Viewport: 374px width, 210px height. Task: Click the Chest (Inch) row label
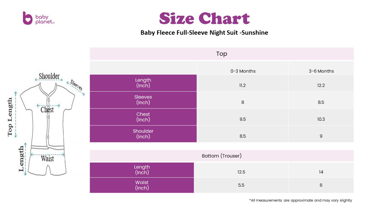pyautogui.click(x=143, y=117)
